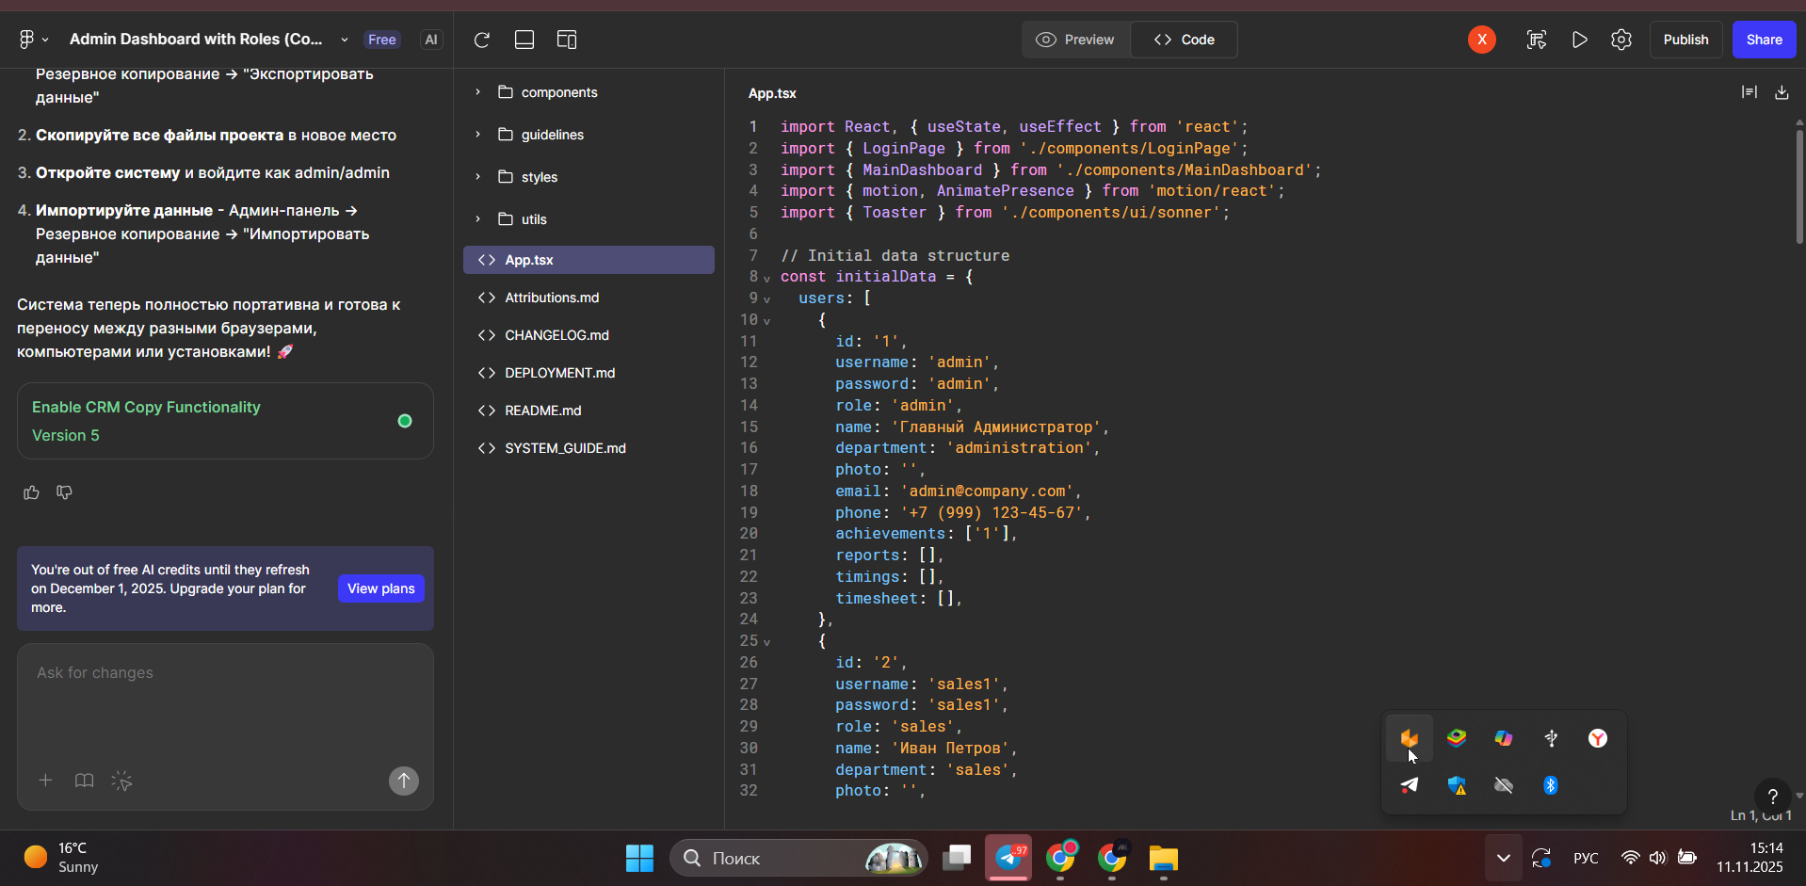
Task: Click the Publish button
Action: (x=1685, y=40)
